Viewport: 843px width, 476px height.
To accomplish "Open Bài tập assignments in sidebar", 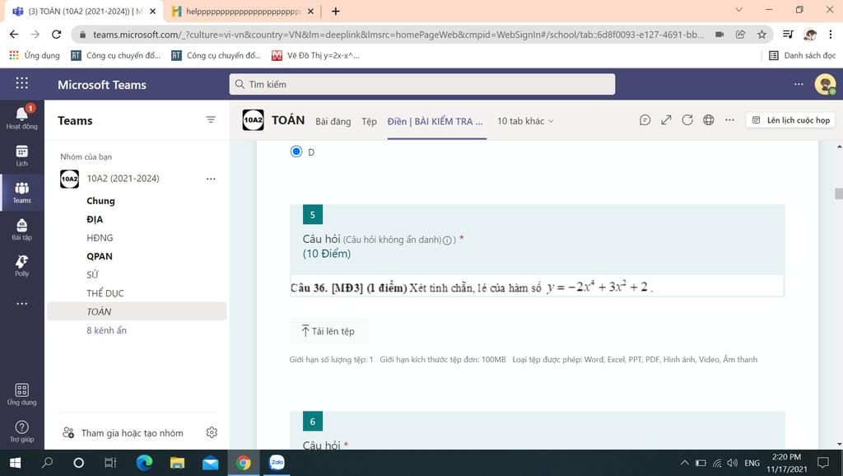I will (22, 229).
